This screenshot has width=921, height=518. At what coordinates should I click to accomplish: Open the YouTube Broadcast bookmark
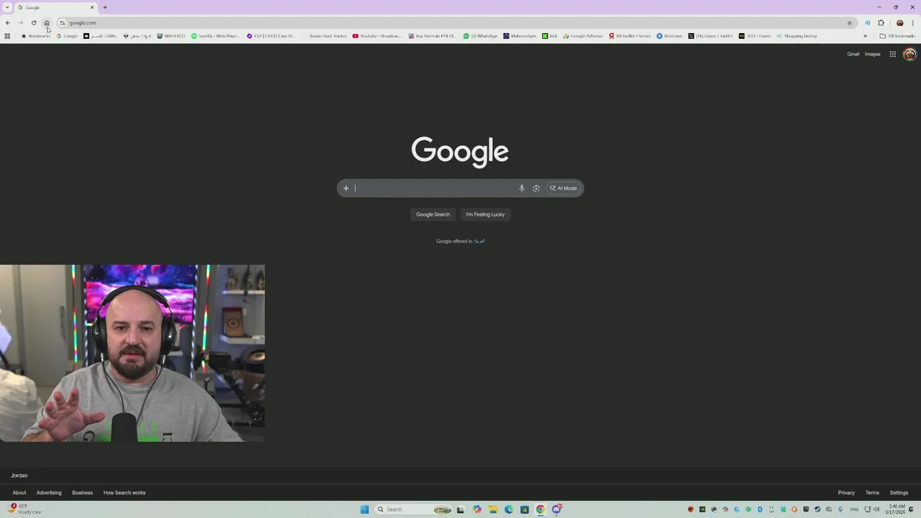377,36
